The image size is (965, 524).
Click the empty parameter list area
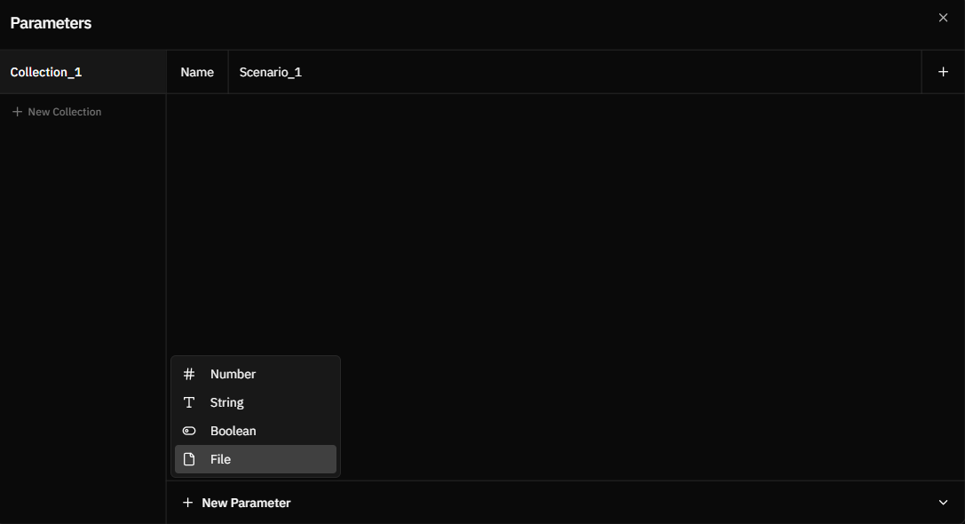click(565, 222)
